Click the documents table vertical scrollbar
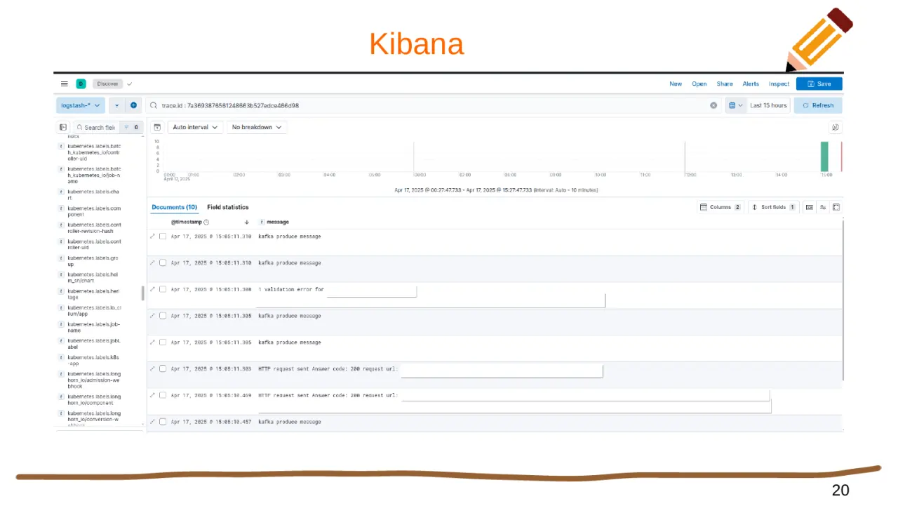Viewport: 898px width, 506px height. click(x=843, y=300)
